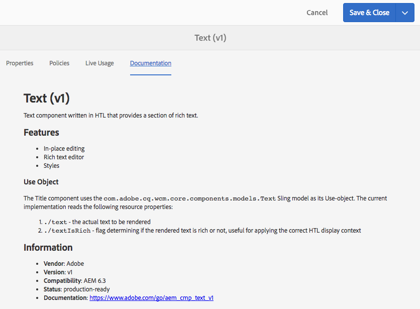Open the Save & Close dropdown arrow
Screen dimensions: 420x309
405,13
